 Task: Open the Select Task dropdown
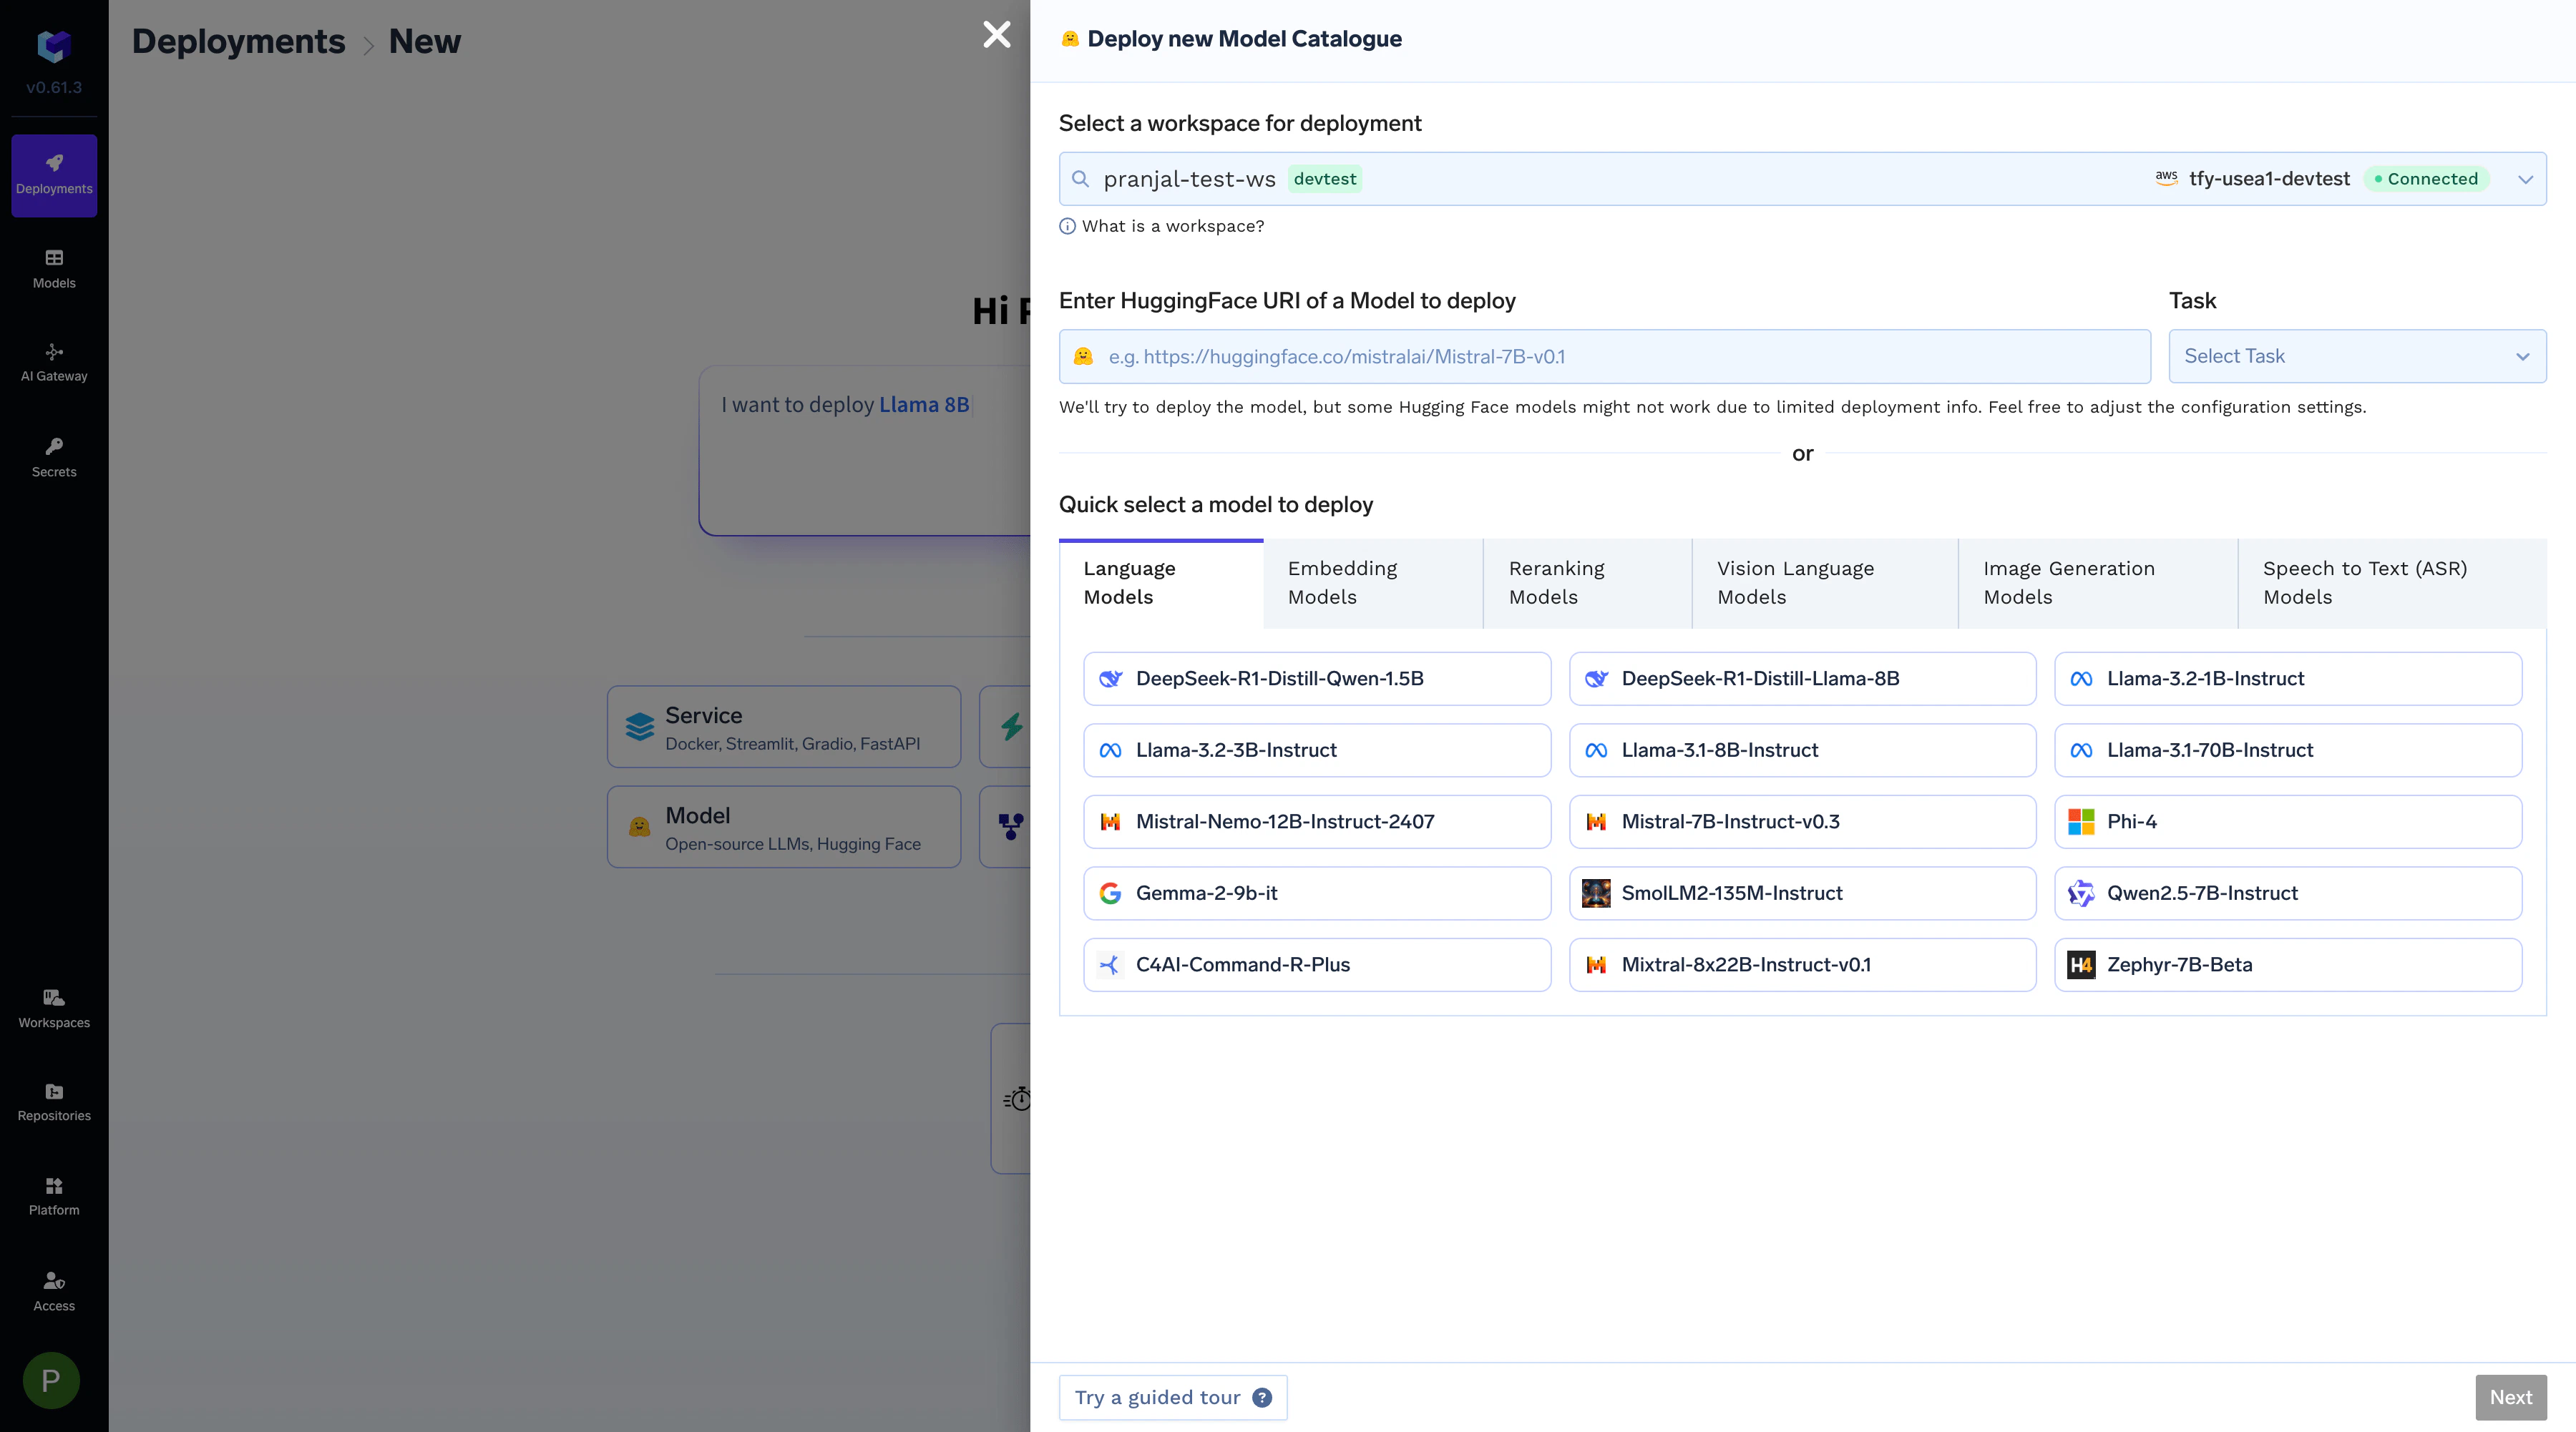[2357, 355]
